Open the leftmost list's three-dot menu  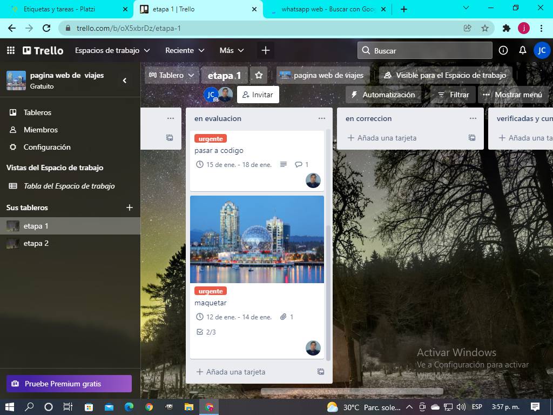coord(171,118)
